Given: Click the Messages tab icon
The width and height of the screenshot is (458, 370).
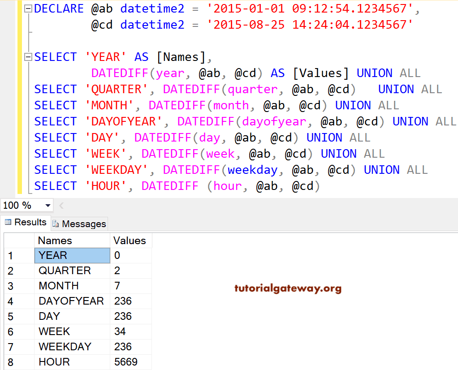Looking at the screenshot, I should coord(55,224).
